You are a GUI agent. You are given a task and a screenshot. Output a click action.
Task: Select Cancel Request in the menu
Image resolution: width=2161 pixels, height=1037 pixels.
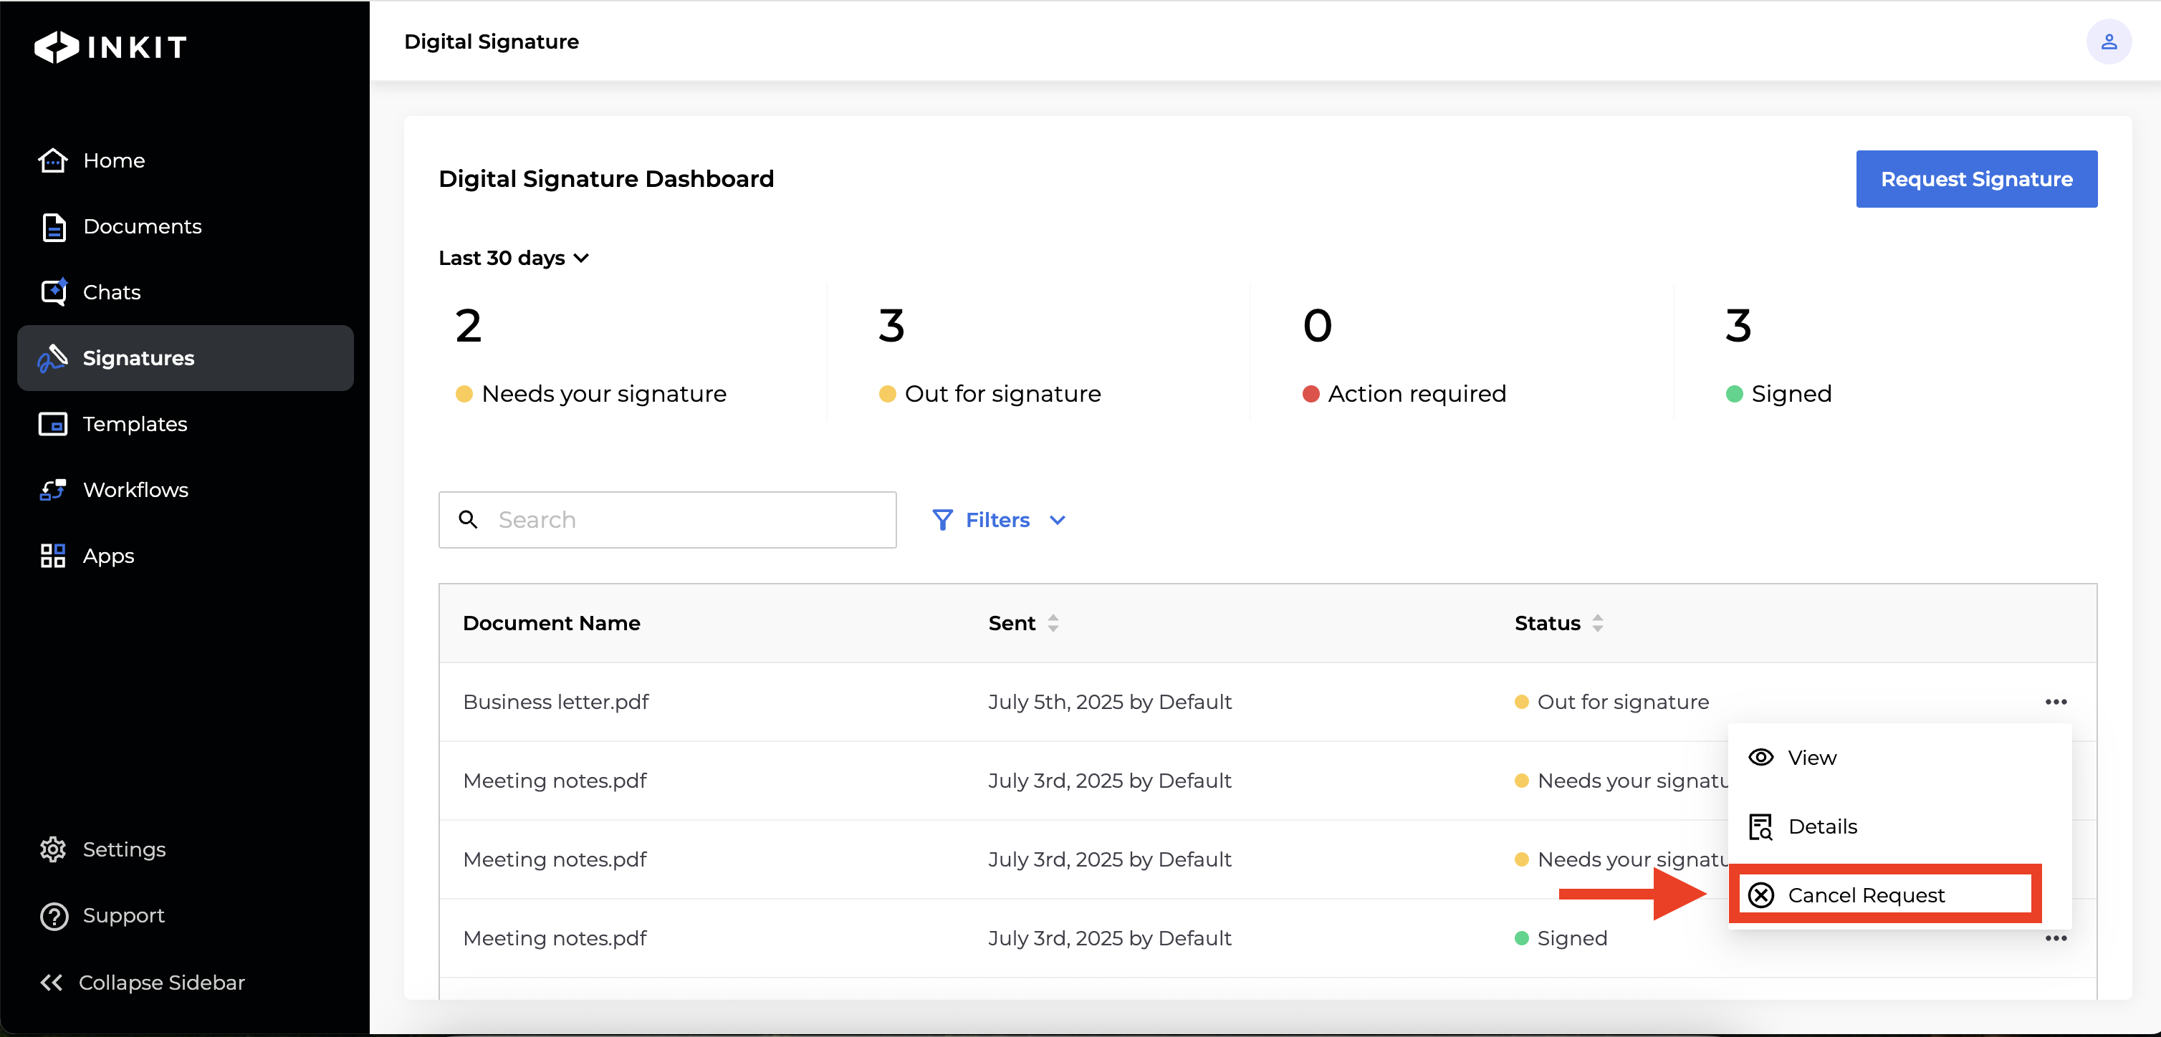pyautogui.click(x=1884, y=895)
